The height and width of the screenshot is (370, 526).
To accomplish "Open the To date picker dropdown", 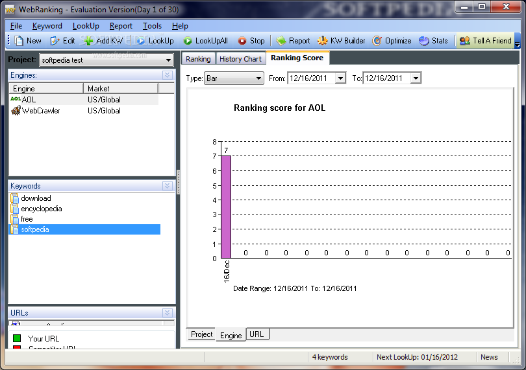I will coord(416,78).
